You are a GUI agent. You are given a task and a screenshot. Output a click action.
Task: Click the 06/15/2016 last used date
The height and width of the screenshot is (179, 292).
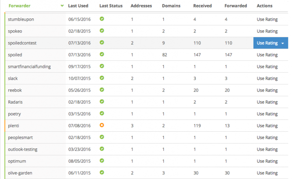pyautogui.click(x=79, y=19)
